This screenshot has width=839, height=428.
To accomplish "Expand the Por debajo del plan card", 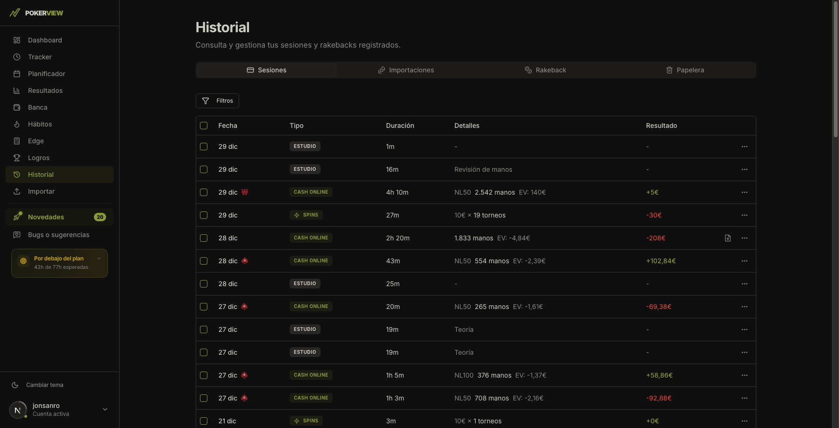I will click(x=99, y=258).
